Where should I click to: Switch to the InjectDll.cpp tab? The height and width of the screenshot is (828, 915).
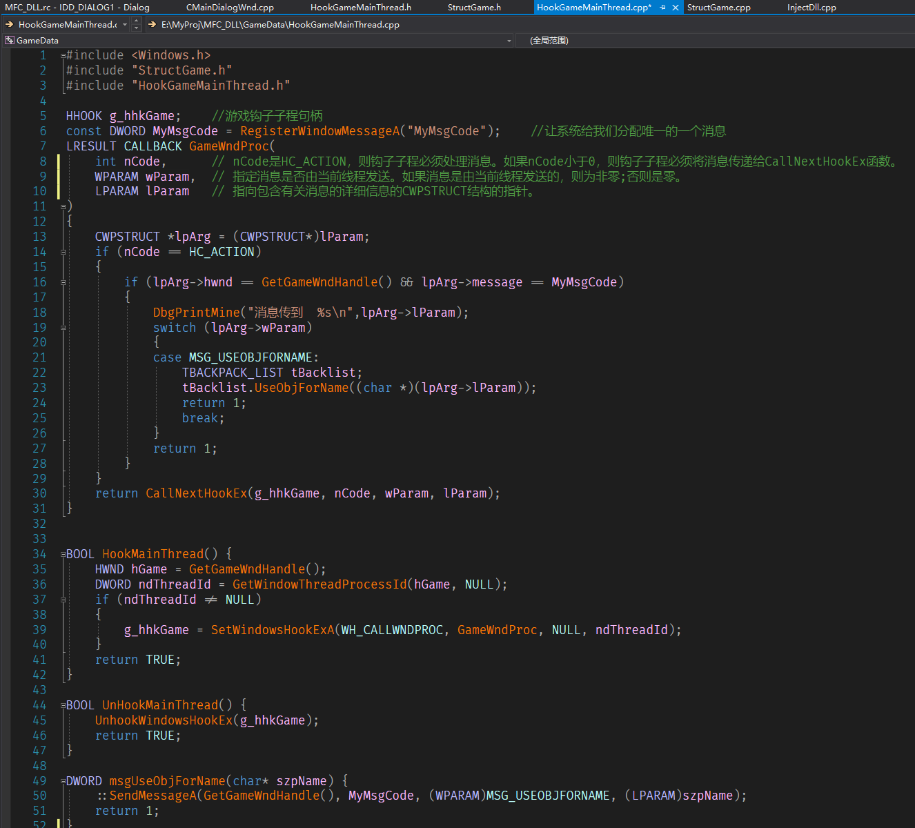click(811, 8)
